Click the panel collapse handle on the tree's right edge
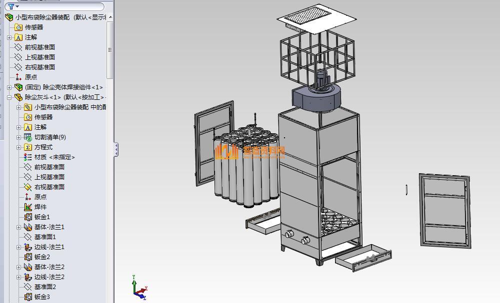 (x=116, y=149)
